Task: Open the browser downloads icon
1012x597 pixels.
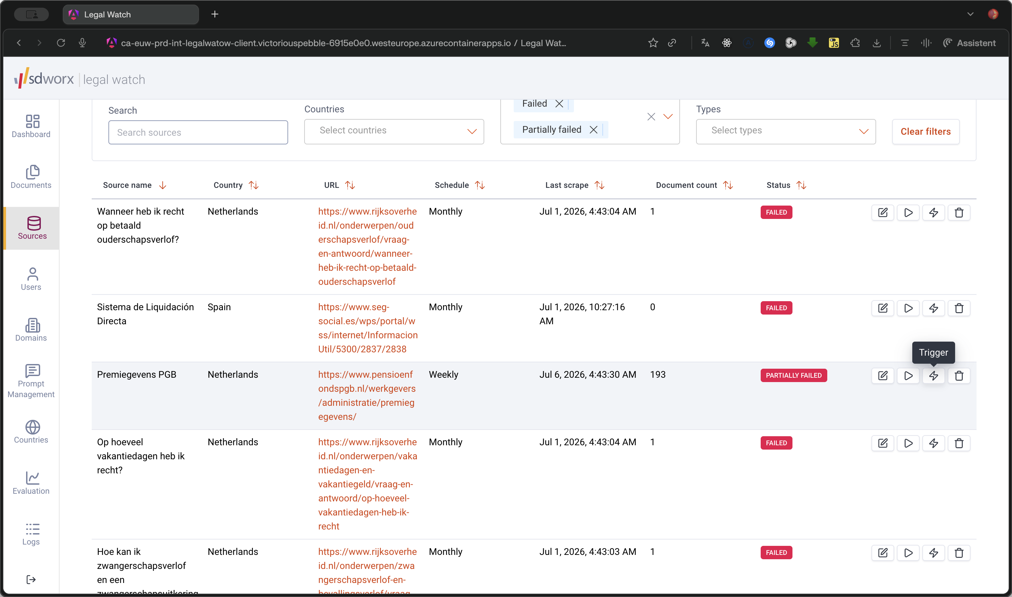Action: point(876,43)
